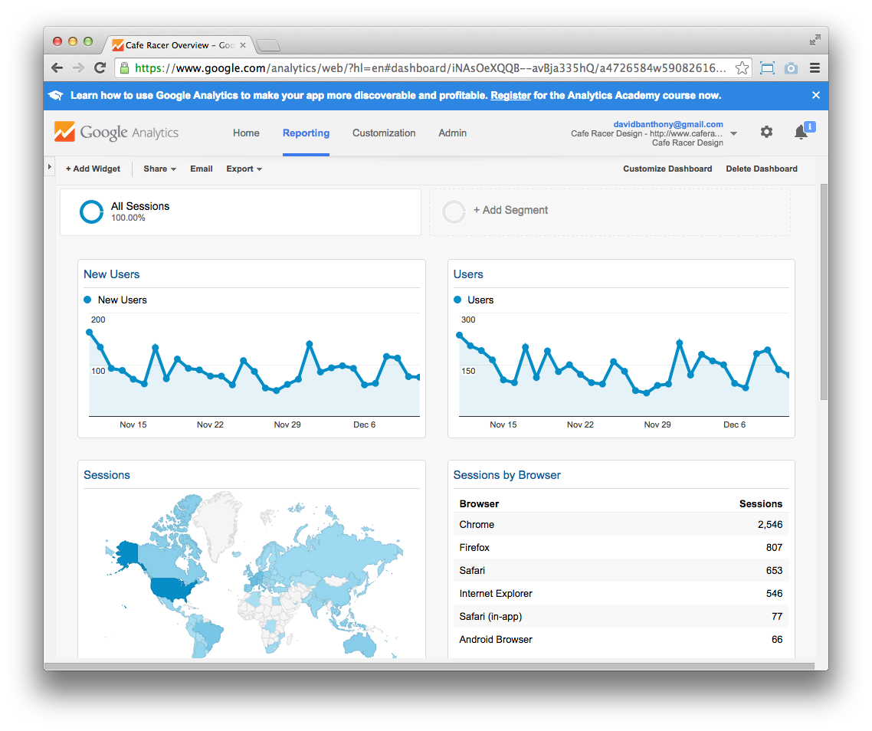
Task: Click New Users legend dot
Action: [x=87, y=300]
